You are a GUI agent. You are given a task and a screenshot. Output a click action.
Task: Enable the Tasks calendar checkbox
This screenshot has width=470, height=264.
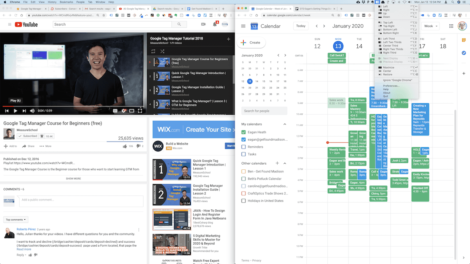pyautogui.click(x=243, y=154)
